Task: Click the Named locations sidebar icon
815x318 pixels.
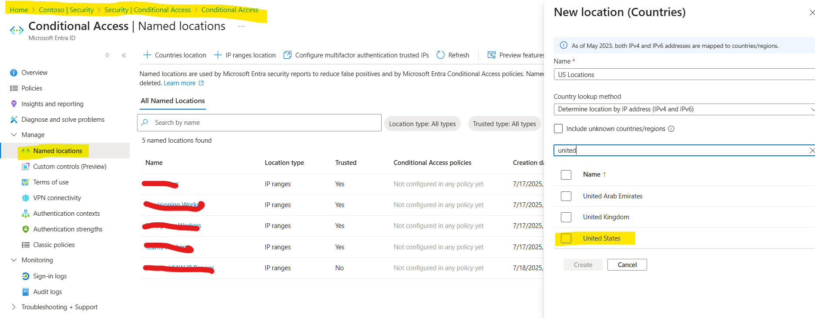Action: tap(26, 151)
